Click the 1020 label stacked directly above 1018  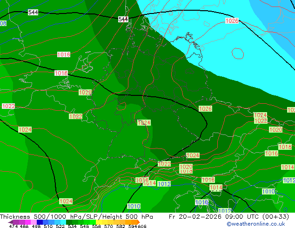pos(186,167)
